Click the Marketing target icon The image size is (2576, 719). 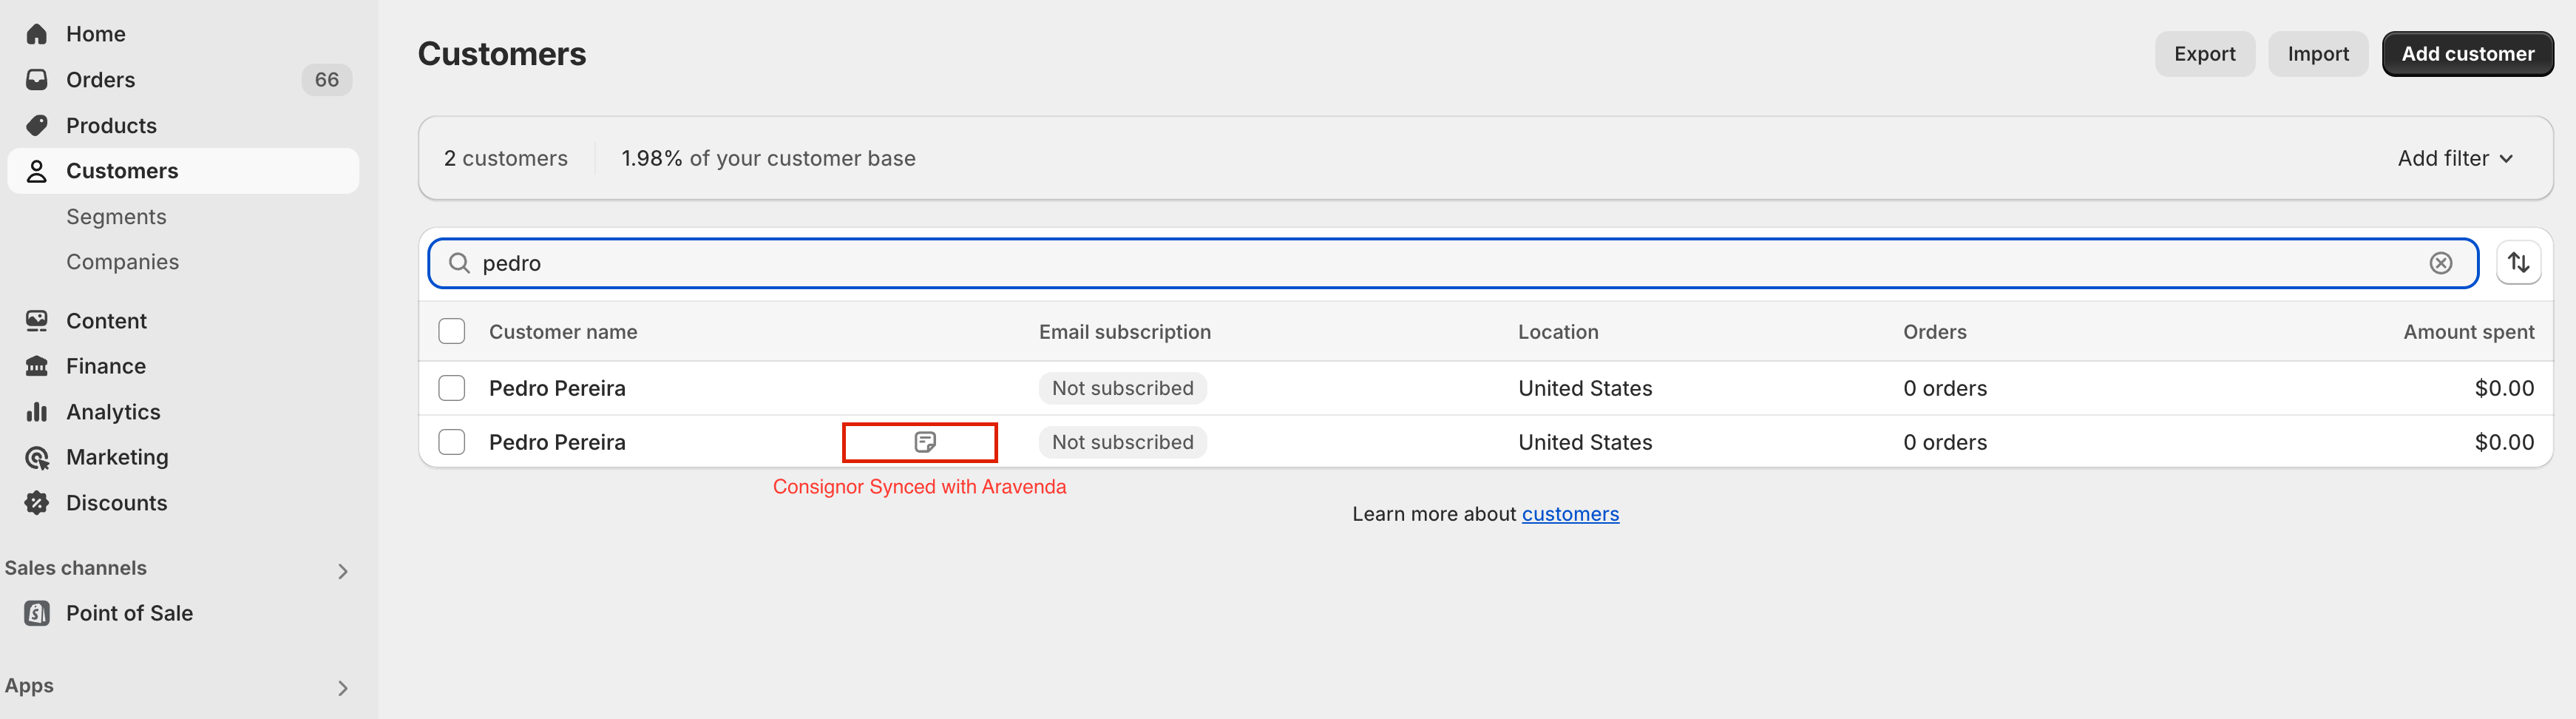(37, 457)
